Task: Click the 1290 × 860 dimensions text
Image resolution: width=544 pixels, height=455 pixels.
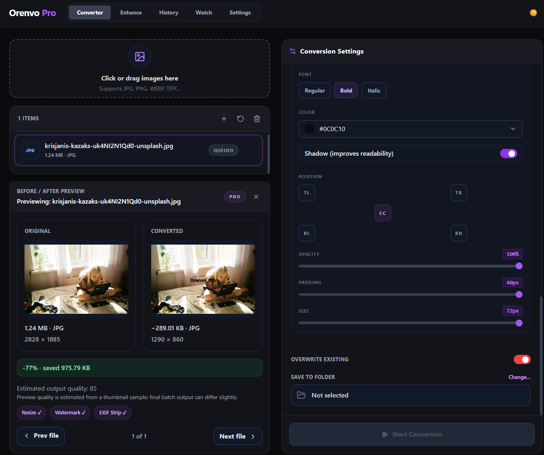Action: [x=167, y=340]
